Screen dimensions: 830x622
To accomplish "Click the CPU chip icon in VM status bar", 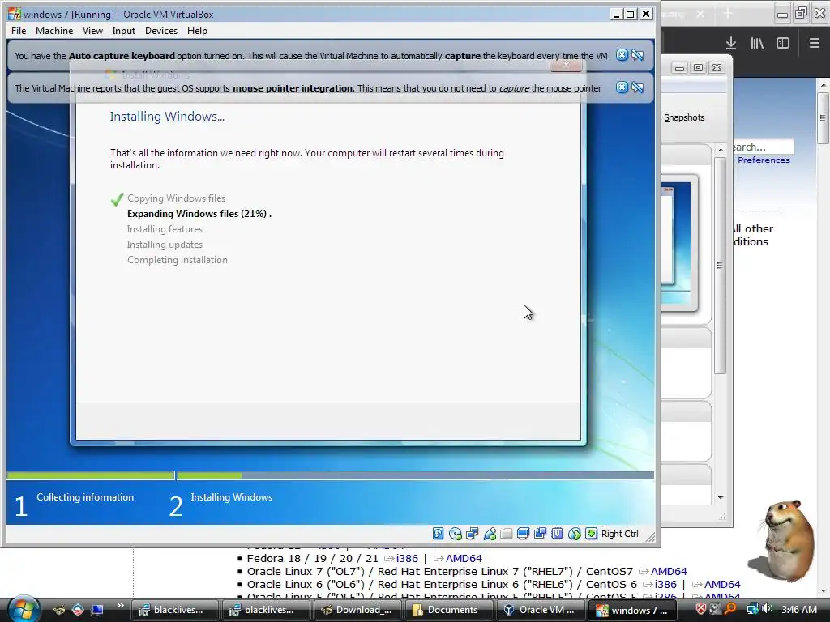I will (x=557, y=534).
